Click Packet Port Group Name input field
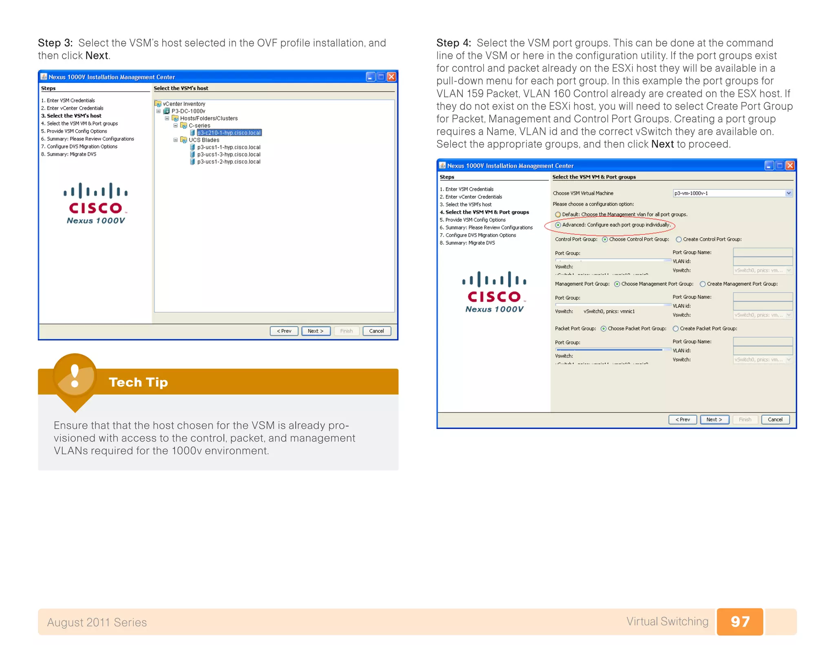This screenshot has width=835, height=645. point(763,341)
